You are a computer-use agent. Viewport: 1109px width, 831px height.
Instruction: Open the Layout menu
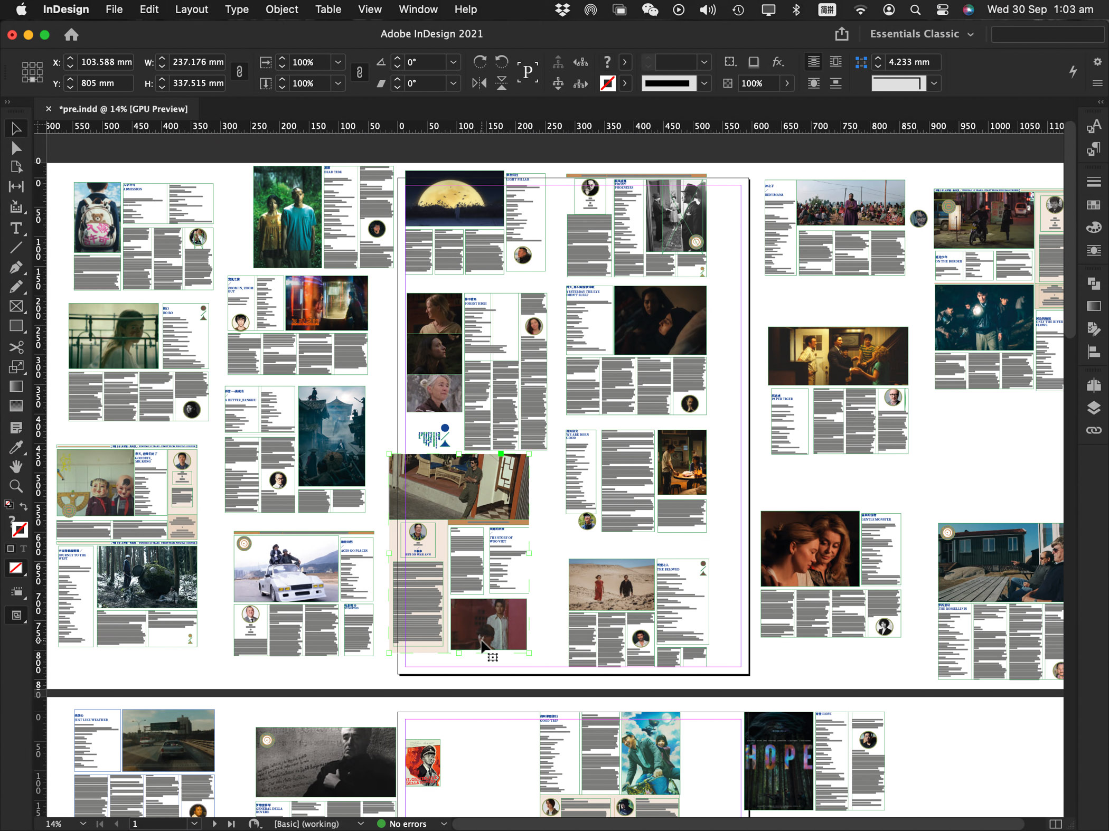(191, 10)
